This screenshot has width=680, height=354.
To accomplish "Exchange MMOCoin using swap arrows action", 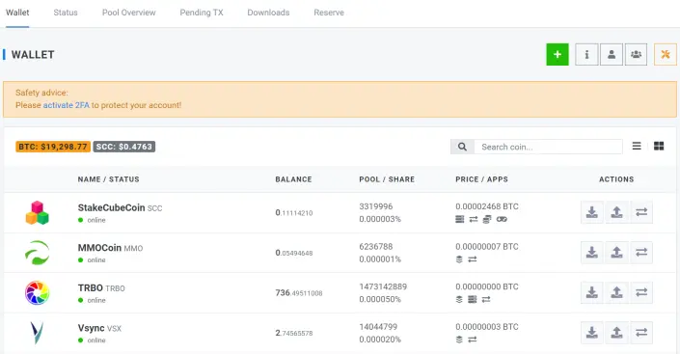I will pos(641,252).
